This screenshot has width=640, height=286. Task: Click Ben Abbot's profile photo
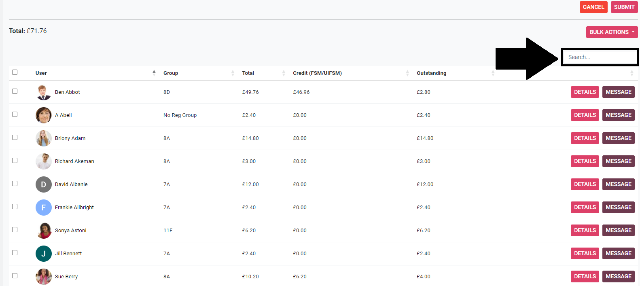(x=44, y=92)
